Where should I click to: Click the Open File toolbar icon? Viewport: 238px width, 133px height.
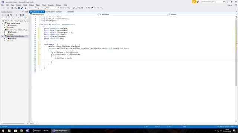tap(16, 8)
